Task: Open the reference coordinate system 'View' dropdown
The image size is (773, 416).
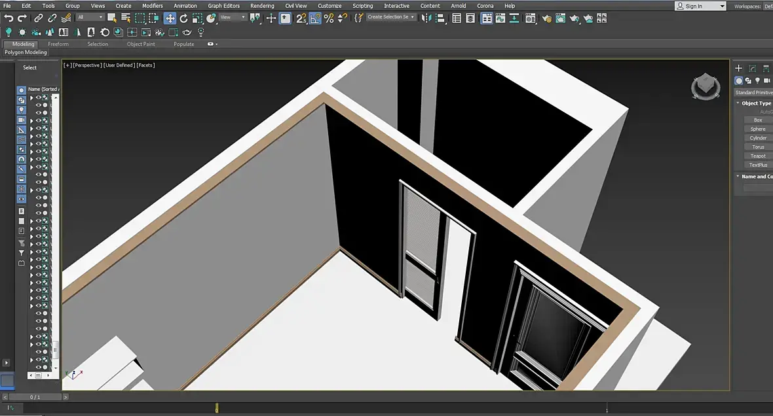Action: tap(233, 18)
